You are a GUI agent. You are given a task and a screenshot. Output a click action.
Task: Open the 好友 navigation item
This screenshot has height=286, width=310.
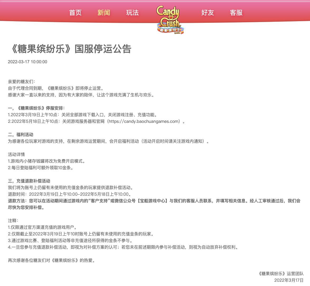pyautogui.click(x=208, y=13)
